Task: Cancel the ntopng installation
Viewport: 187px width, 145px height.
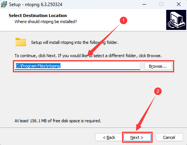Action: click(x=169, y=137)
